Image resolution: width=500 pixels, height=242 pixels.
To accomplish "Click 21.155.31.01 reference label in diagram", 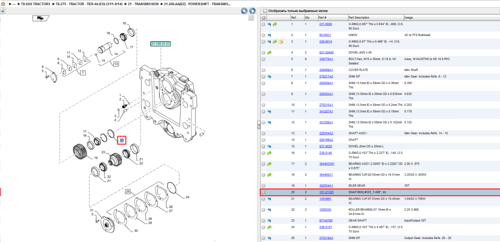I will (160, 43).
